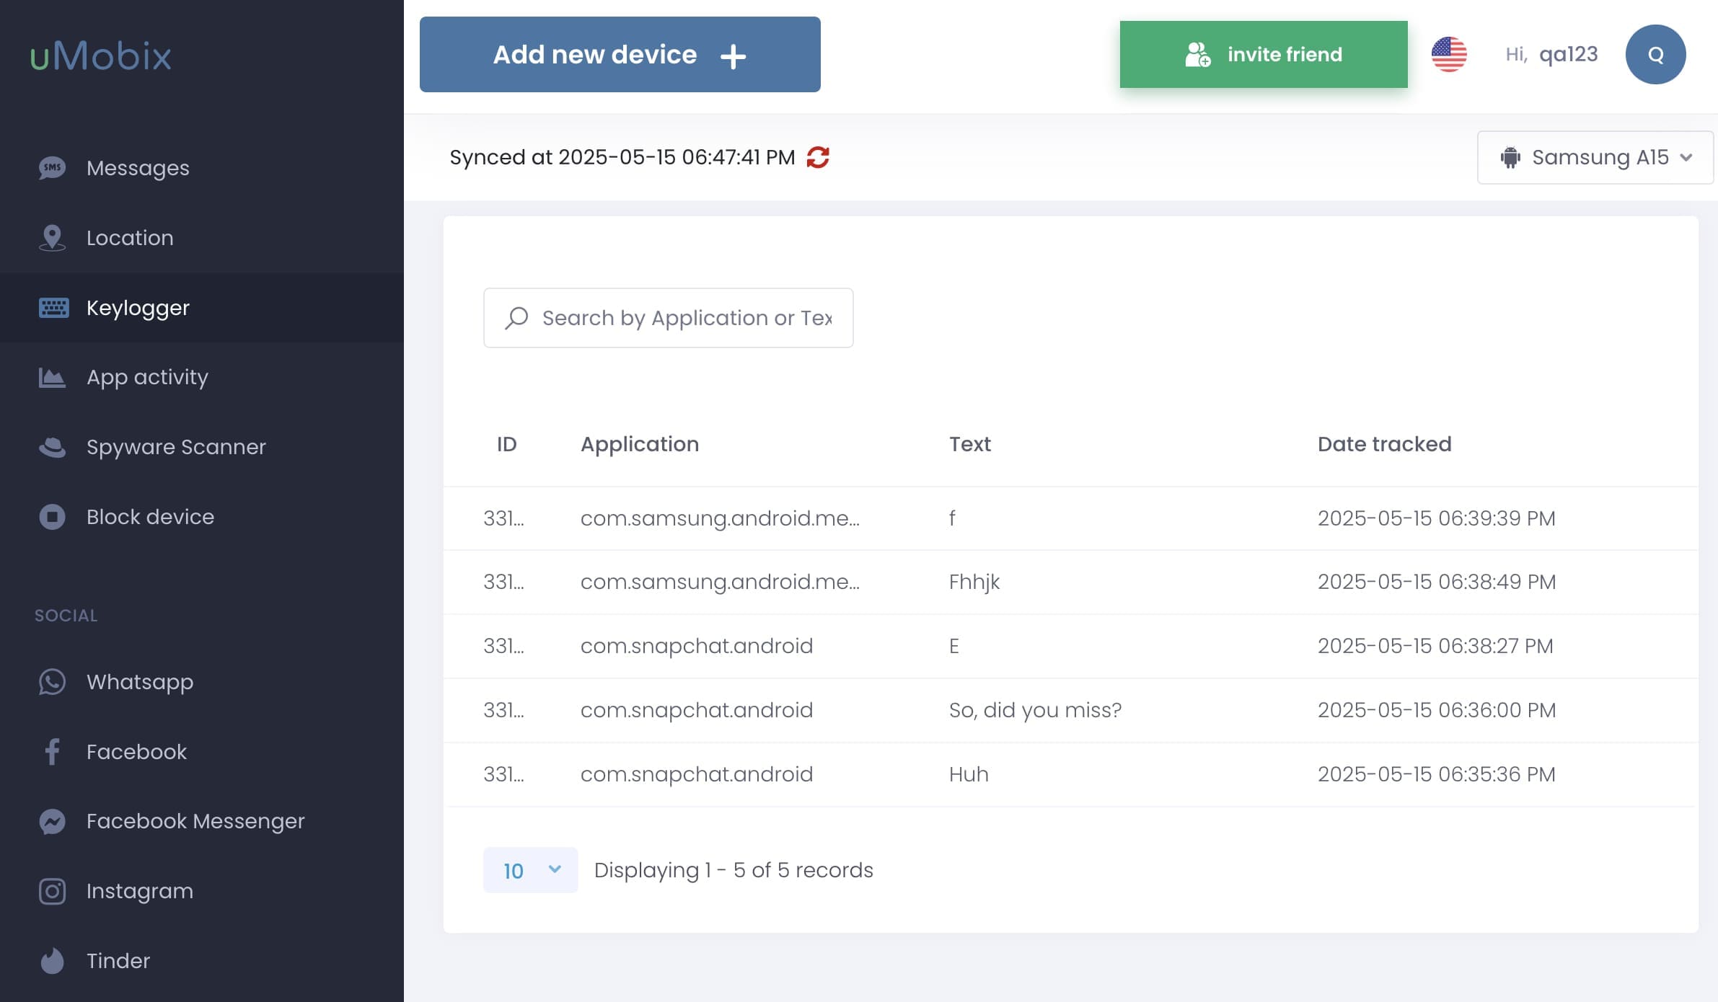Click the Q user avatar
This screenshot has height=1002, width=1718.
point(1655,55)
